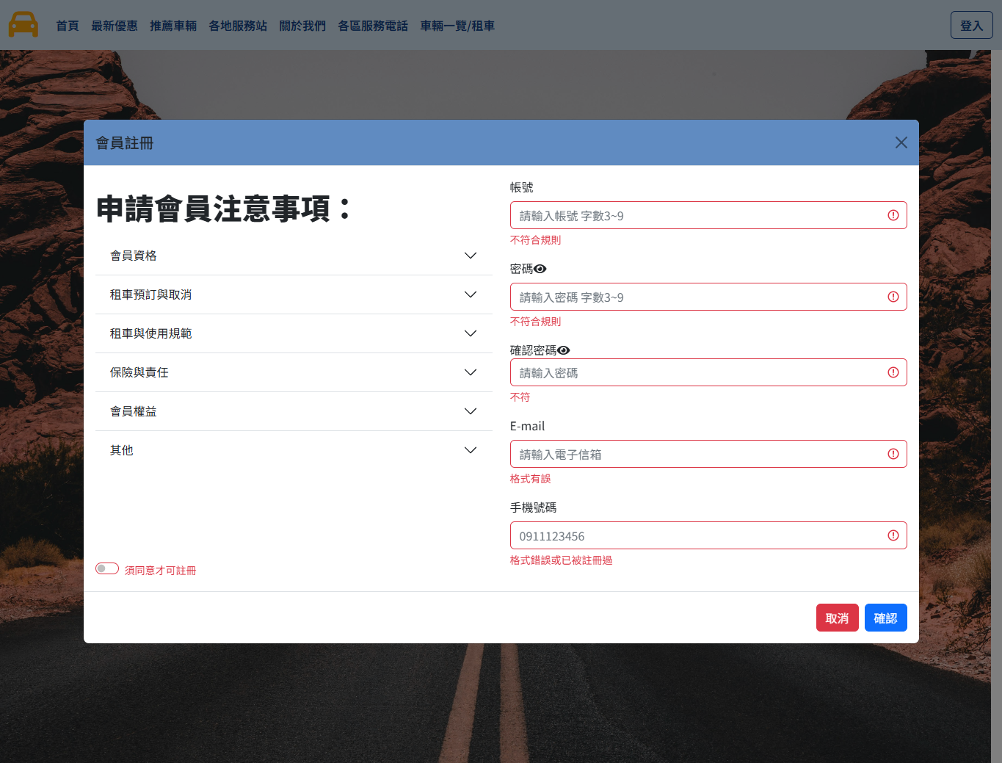Toggle password visibility eye next to 密碼
Viewport: 1002px width, 763px height.
pyautogui.click(x=540, y=269)
